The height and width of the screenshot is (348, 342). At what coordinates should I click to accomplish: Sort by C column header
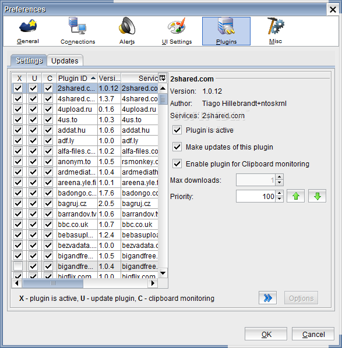[50, 78]
